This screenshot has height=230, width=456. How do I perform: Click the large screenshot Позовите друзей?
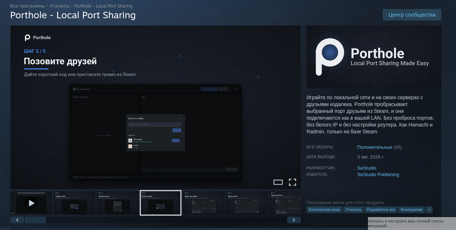coord(156,107)
